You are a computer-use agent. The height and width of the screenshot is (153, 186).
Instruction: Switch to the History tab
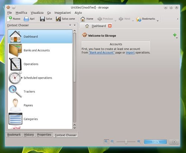[29, 135]
